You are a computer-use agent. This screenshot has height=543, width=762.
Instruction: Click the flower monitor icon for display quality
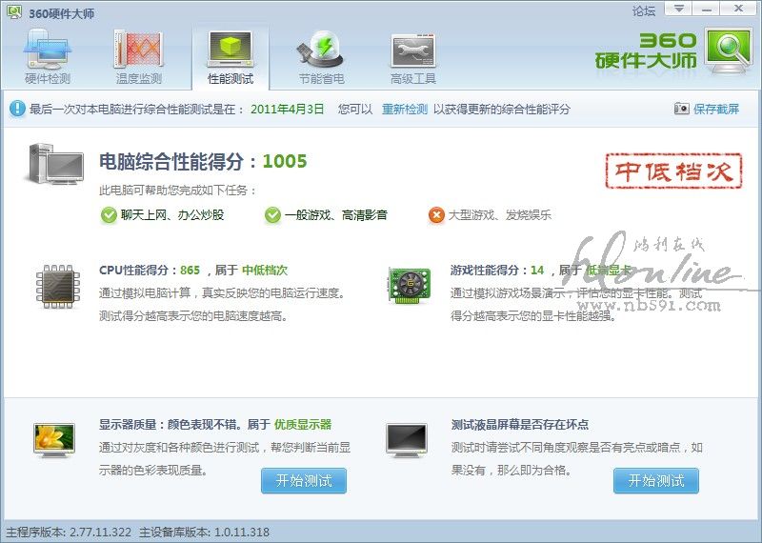(x=54, y=440)
